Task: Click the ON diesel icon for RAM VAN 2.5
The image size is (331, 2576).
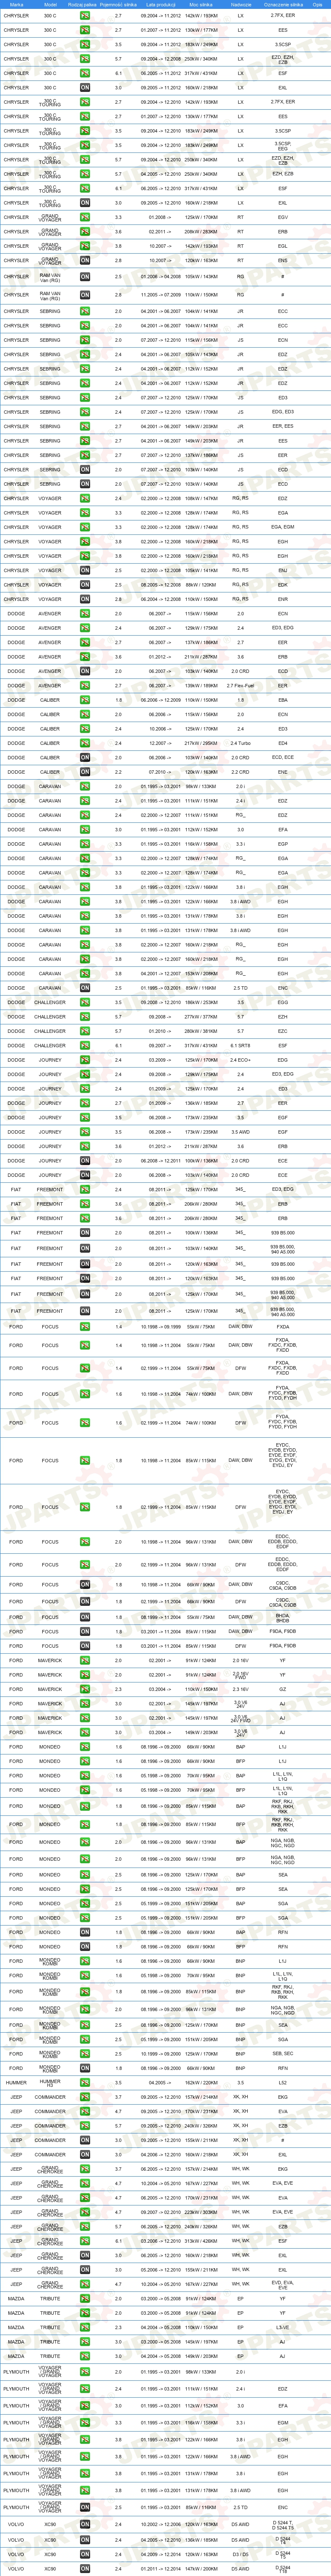Action: pyautogui.click(x=85, y=276)
